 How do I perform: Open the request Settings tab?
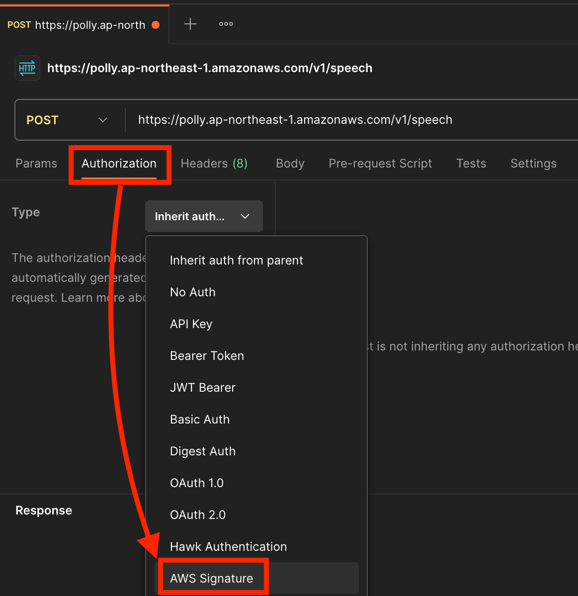[x=533, y=164]
